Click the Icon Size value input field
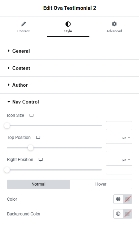Image resolution: width=139 pixels, height=227 pixels. click(119, 126)
